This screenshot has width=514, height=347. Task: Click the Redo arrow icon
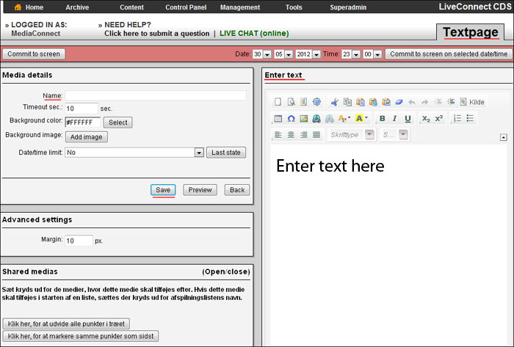[425, 102]
